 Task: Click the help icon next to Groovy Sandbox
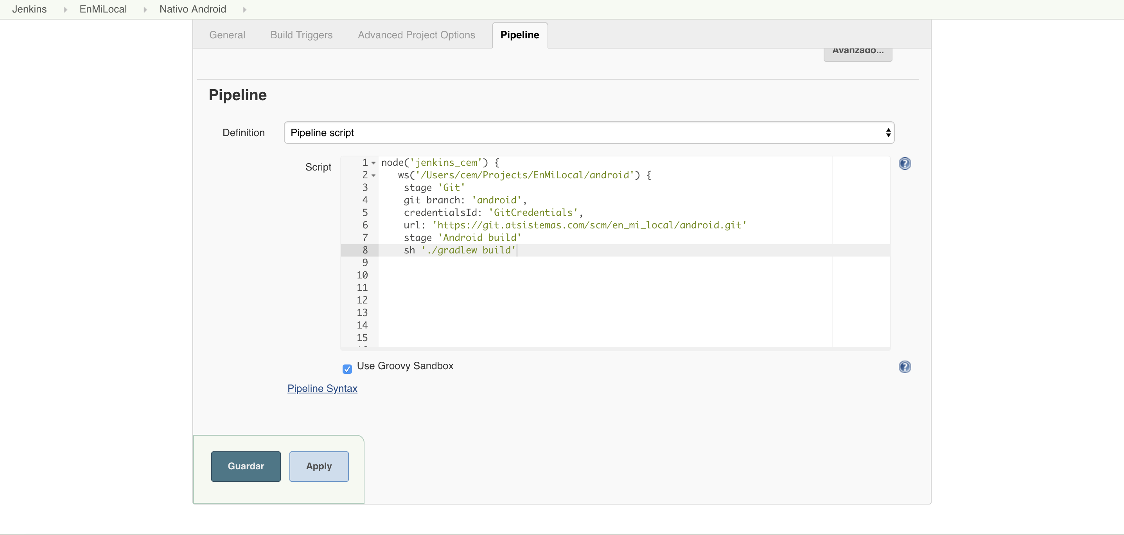905,366
